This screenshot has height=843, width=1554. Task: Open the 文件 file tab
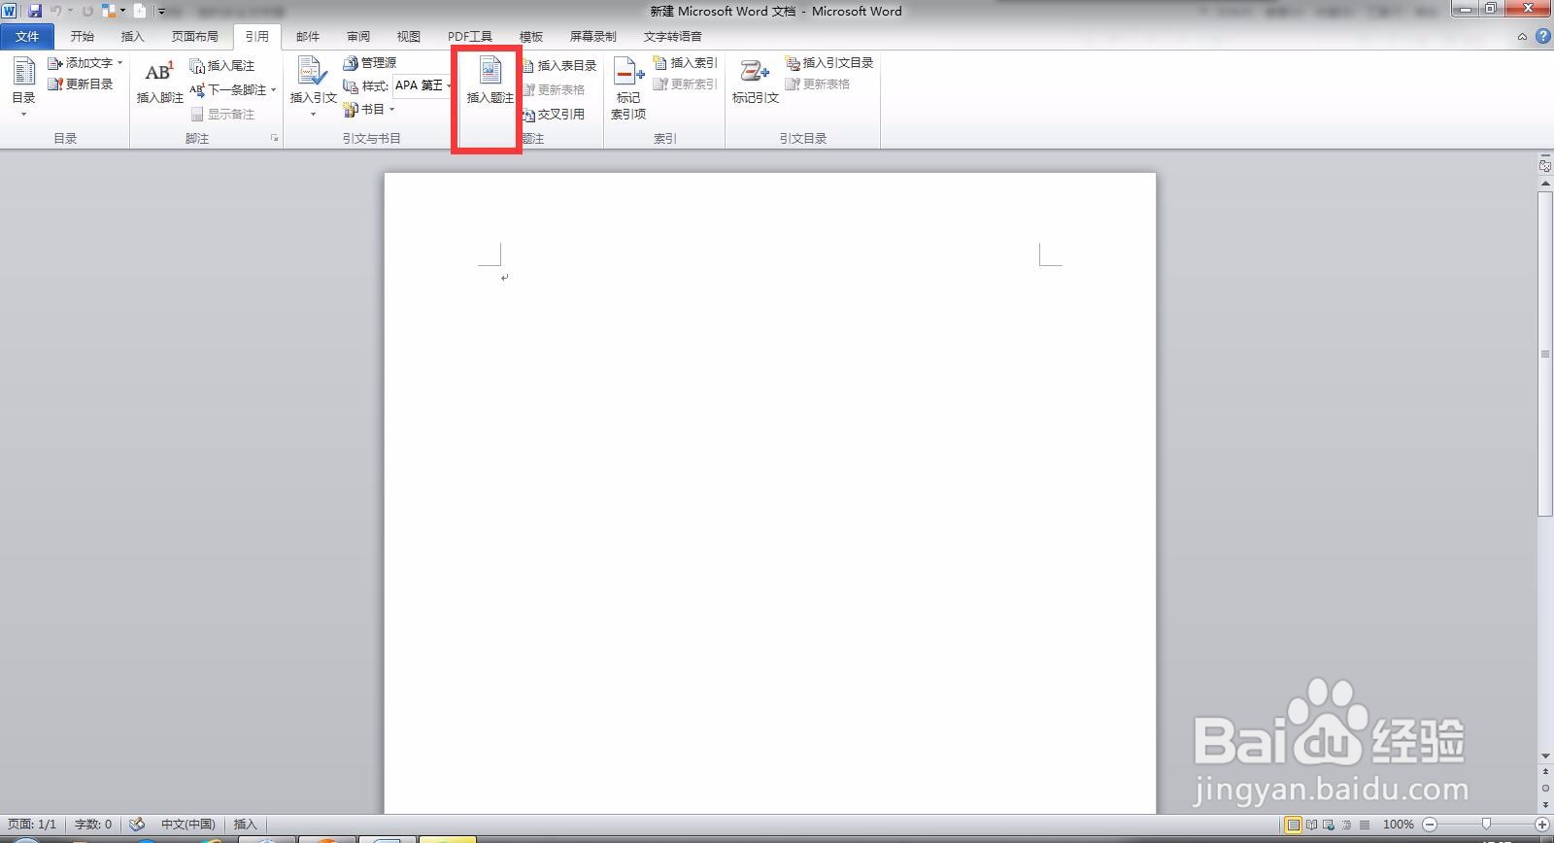[x=27, y=37]
